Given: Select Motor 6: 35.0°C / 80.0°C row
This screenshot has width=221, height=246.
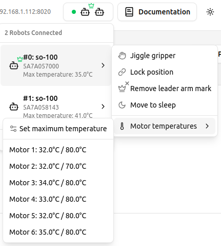Looking at the screenshot, I should click(58, 232).
